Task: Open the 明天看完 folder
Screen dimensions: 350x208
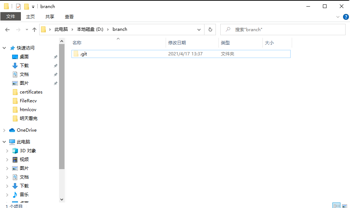Action: pos(29,118)
